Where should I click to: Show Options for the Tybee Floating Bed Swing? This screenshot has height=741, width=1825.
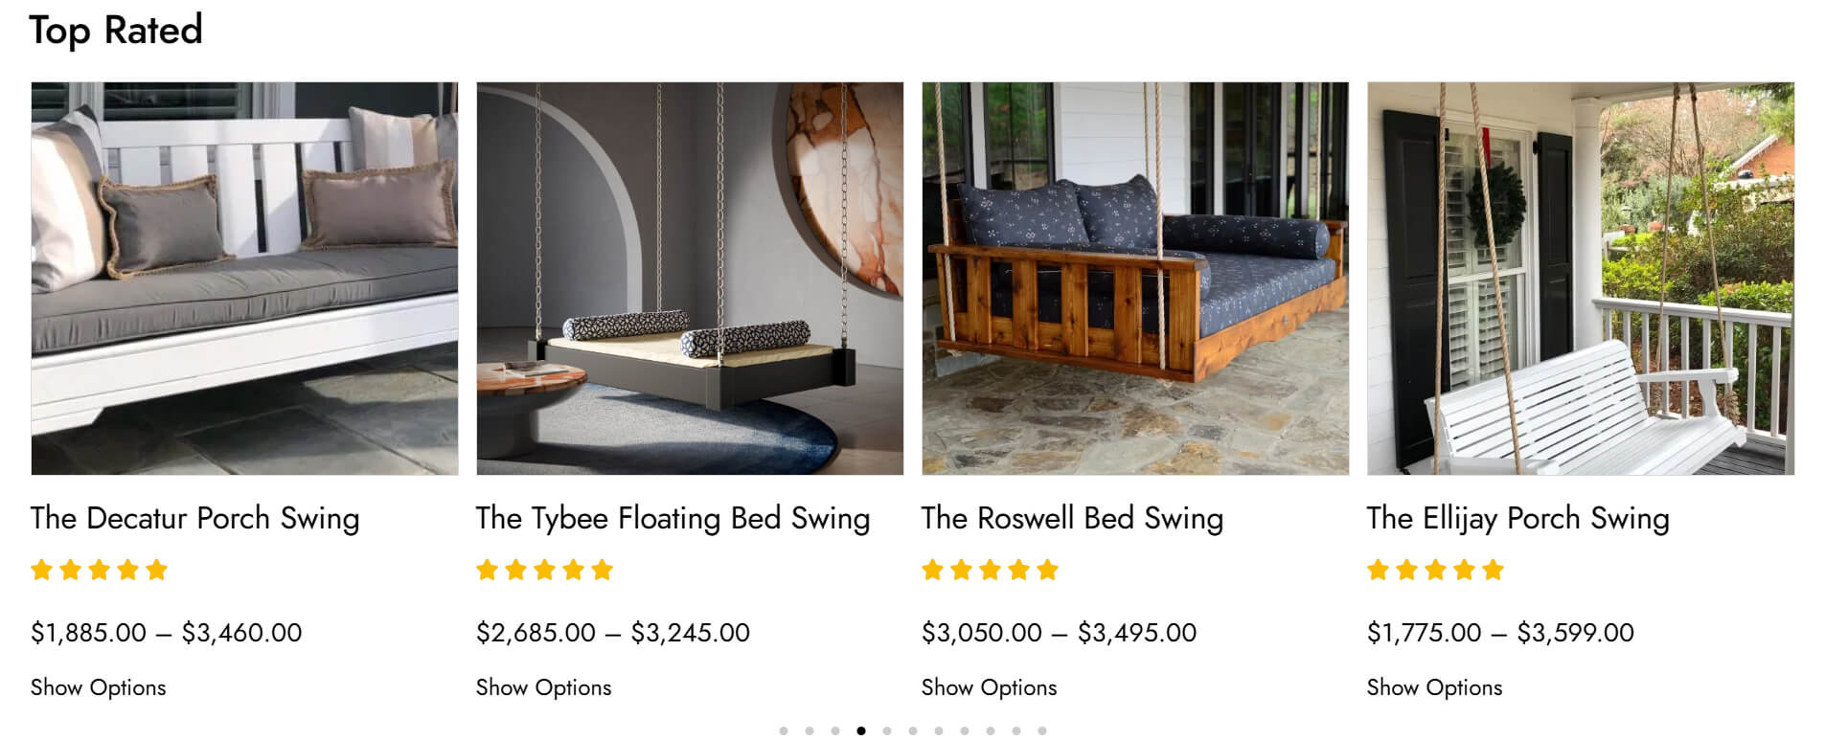[543, 687]
